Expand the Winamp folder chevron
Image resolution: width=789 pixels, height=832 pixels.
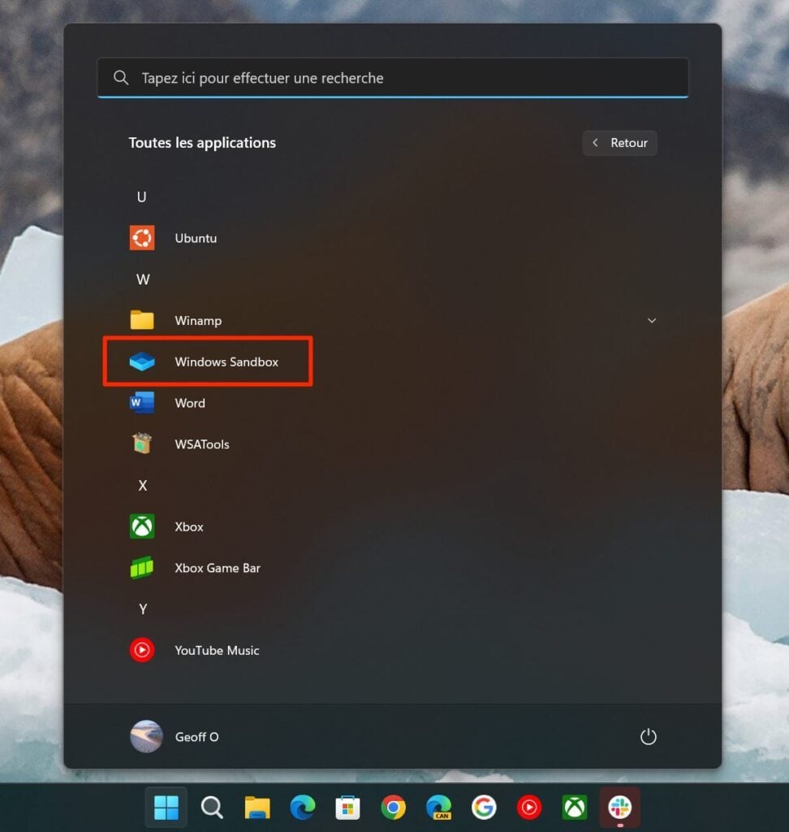(652, 320)
